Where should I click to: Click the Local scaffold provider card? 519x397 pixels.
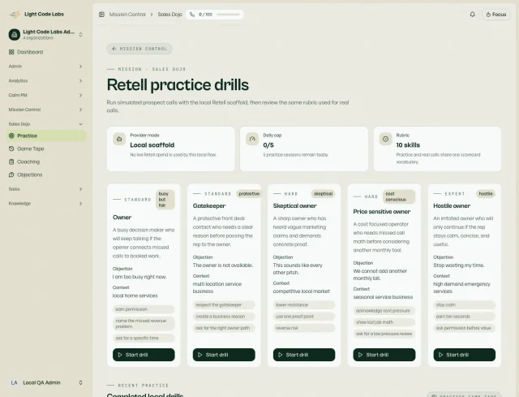[171, 149]
